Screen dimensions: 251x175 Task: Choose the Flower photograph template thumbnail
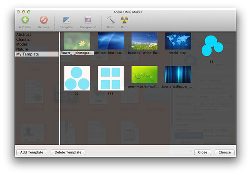click(77, 41)
